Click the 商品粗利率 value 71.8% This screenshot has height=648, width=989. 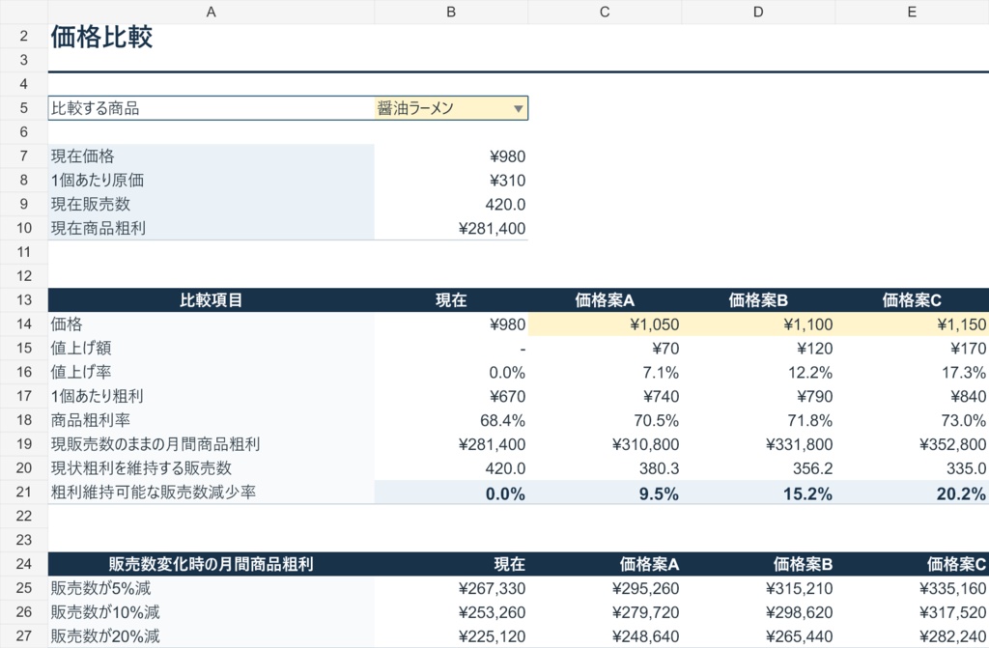coord(758,419)
